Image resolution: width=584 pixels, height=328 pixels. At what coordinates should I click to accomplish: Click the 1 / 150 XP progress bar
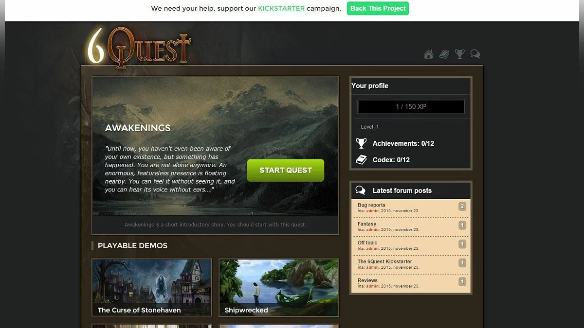(411, 106)
